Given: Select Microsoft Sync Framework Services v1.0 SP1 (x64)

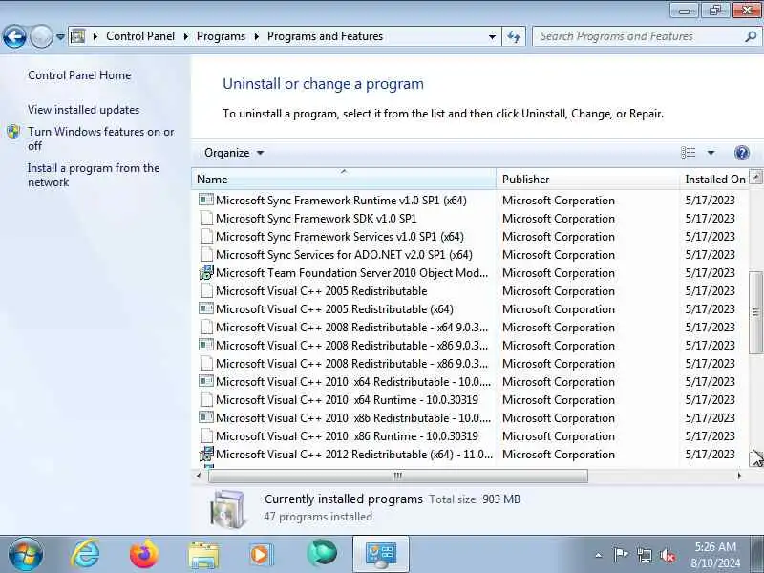Looking at the screenshot, I should [x=340, y=236].
